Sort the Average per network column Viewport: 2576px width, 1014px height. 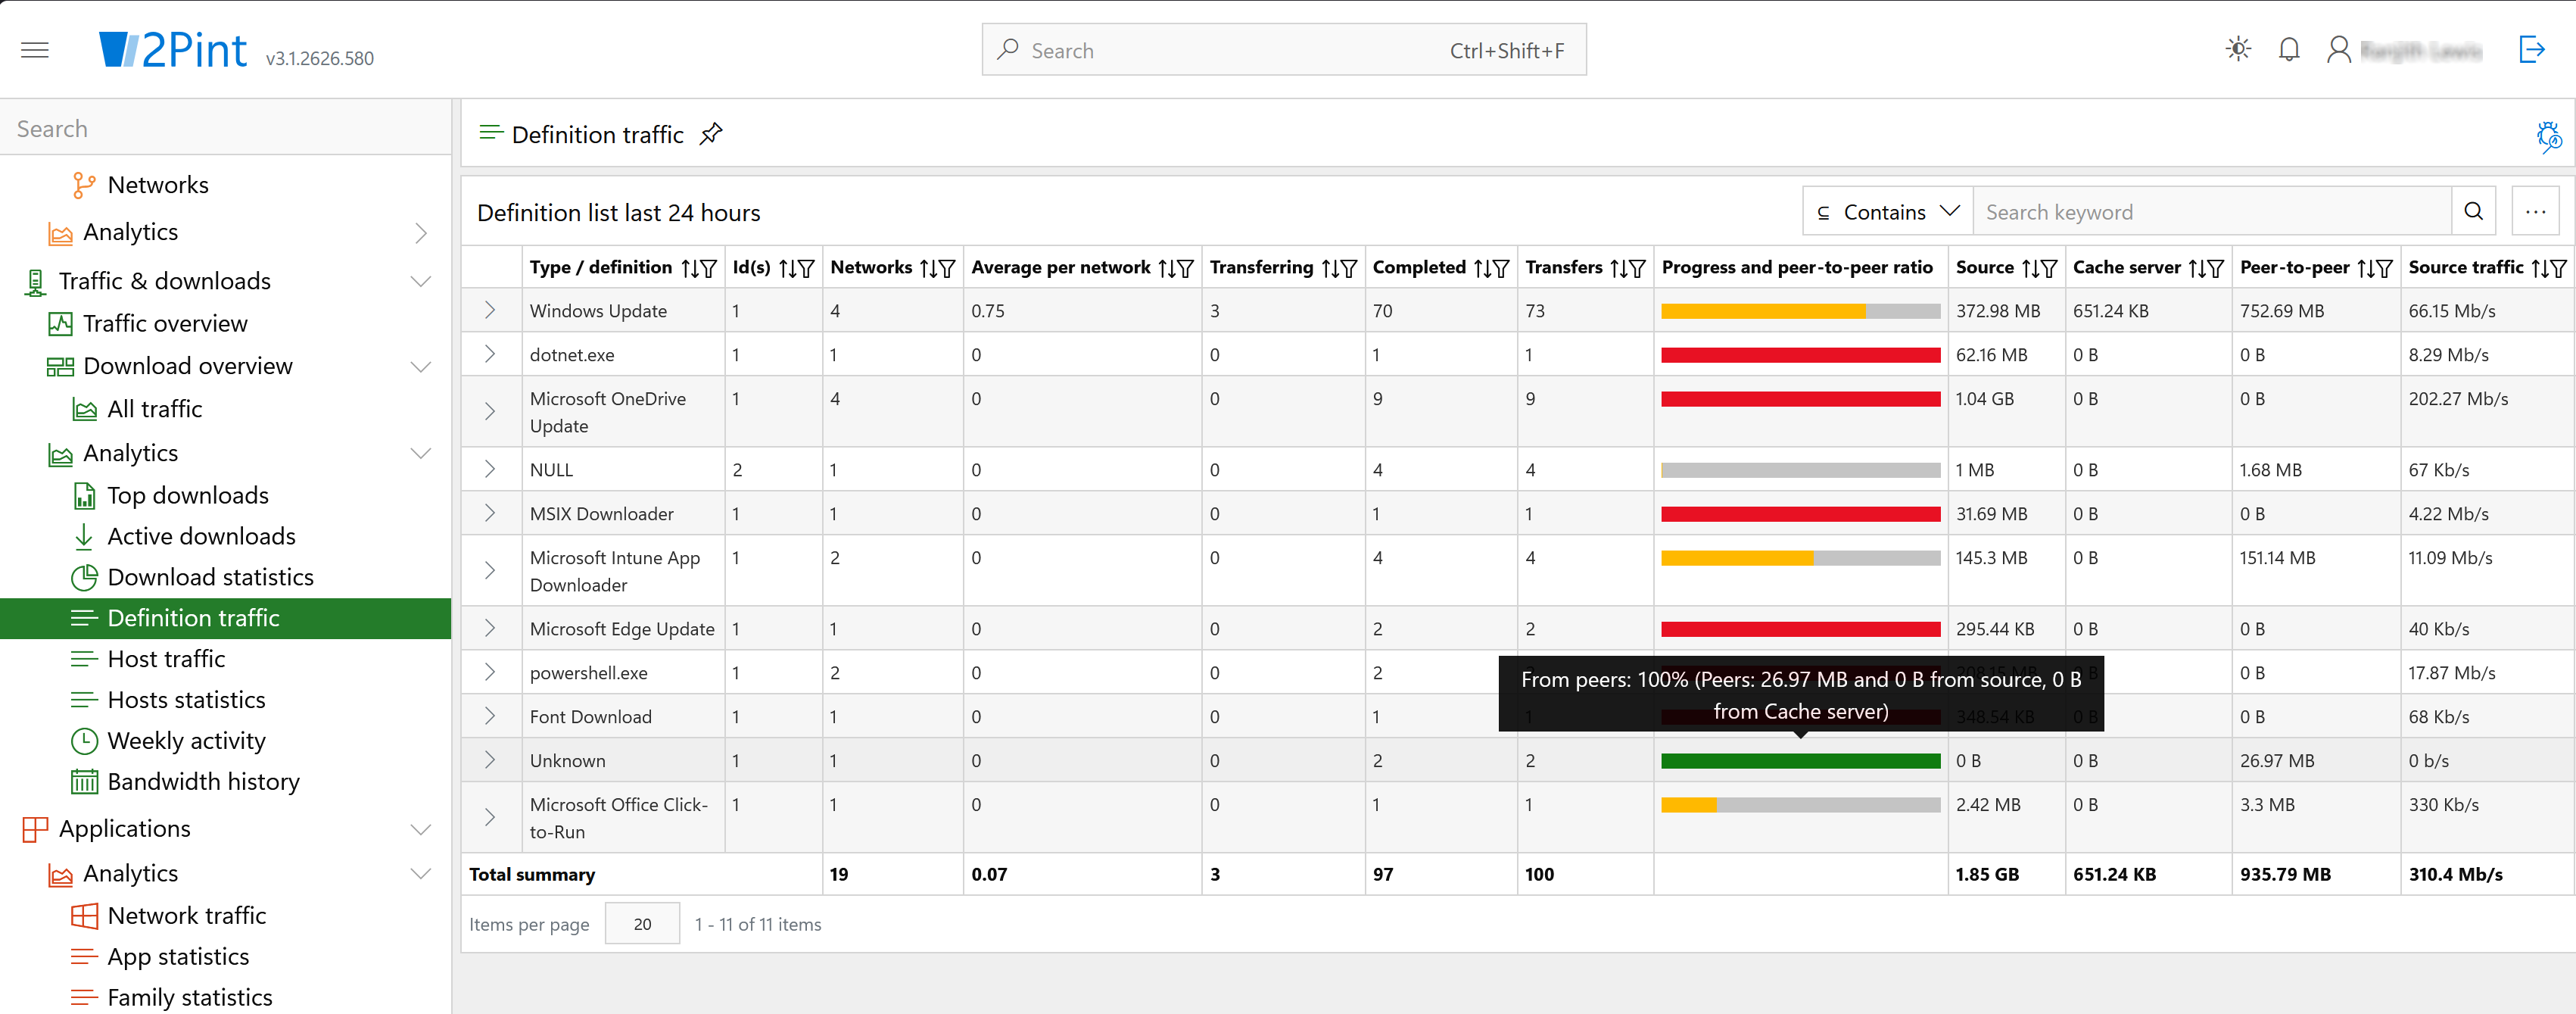click(1166, 268)
